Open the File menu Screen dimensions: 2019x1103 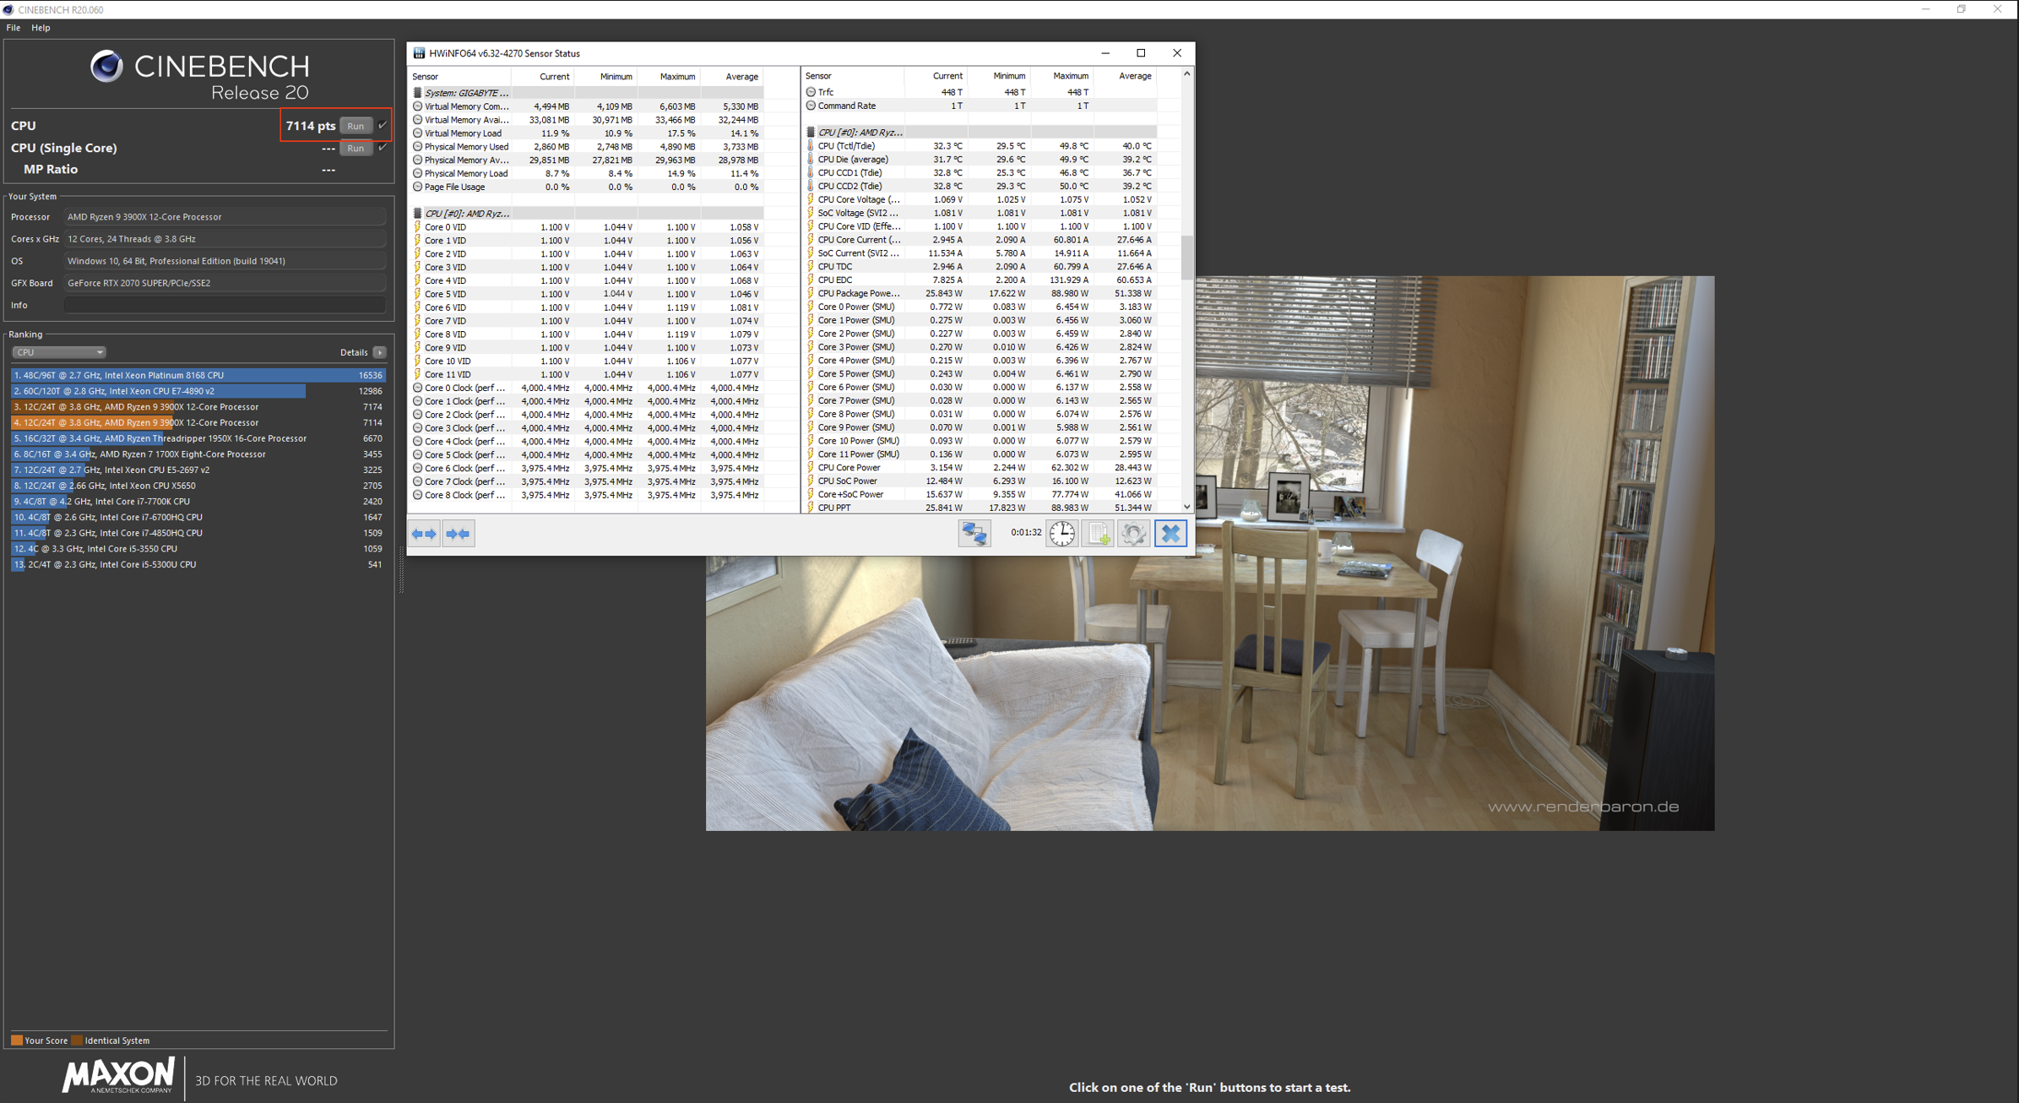point(14,28)
